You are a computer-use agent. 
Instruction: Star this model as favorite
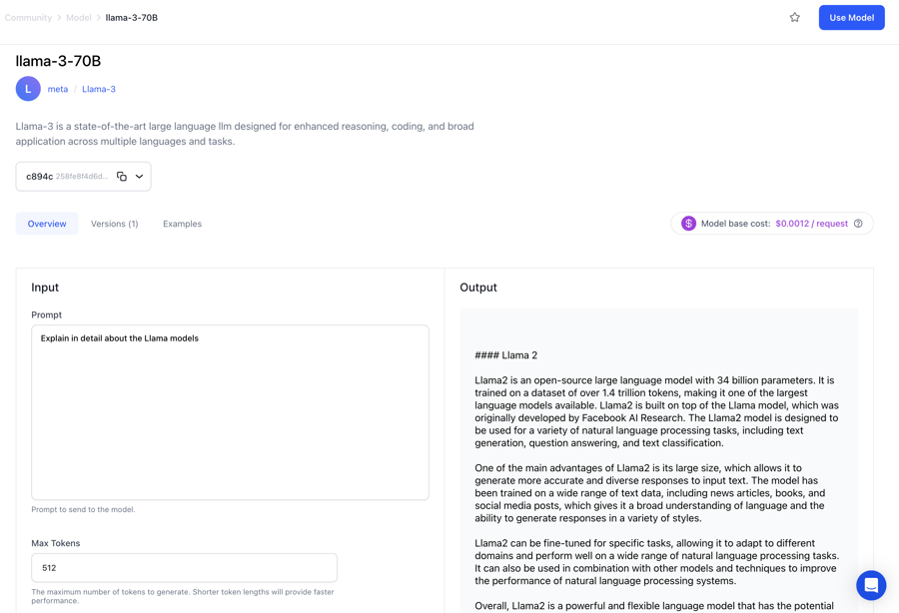click(x=795, y=17)
